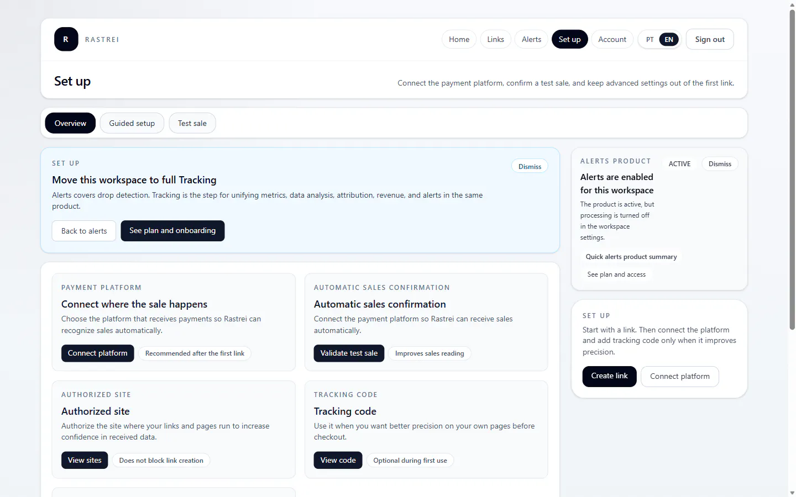Click the Rastrei R logo icon

(x=66, y=39)
